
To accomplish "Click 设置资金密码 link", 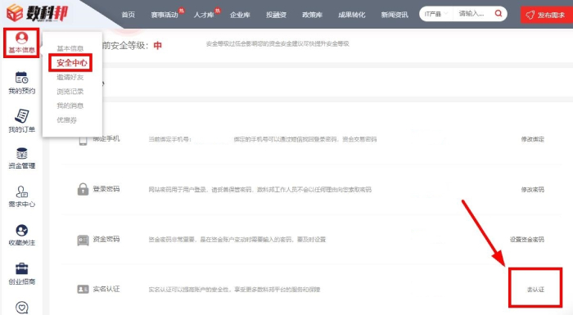I will 527,240.
